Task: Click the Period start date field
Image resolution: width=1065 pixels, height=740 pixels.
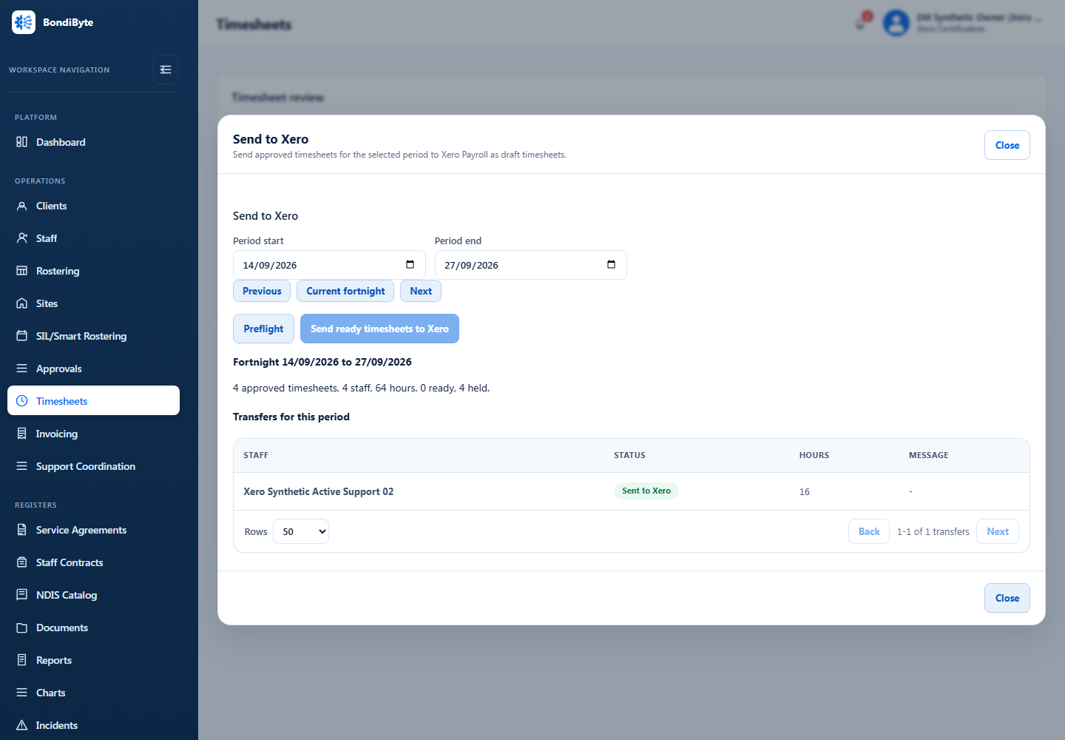Action: (329, 265)
